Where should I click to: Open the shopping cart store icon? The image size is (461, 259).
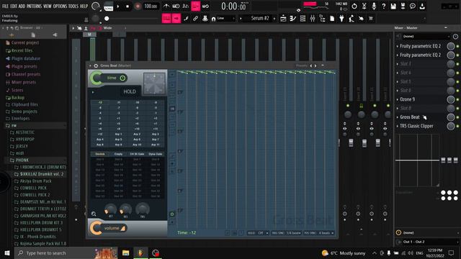[371, 19]
